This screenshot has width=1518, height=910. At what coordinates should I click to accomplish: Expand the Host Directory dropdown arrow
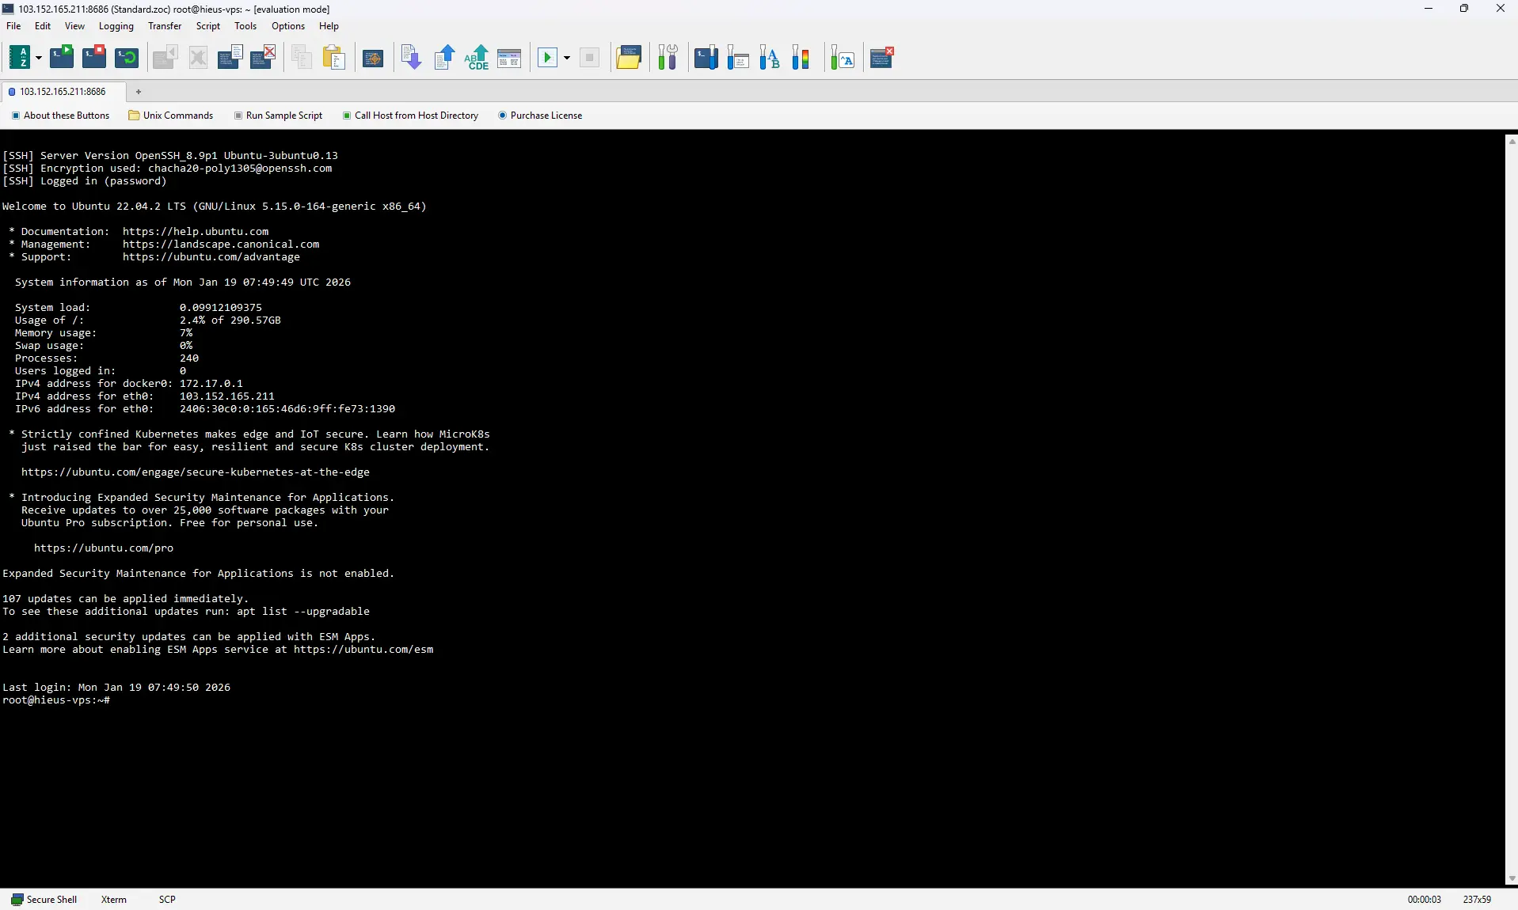[x=38, y=58]
